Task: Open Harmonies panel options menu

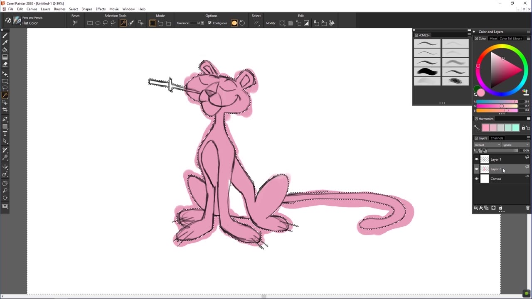Action: (x=529, y=119)
